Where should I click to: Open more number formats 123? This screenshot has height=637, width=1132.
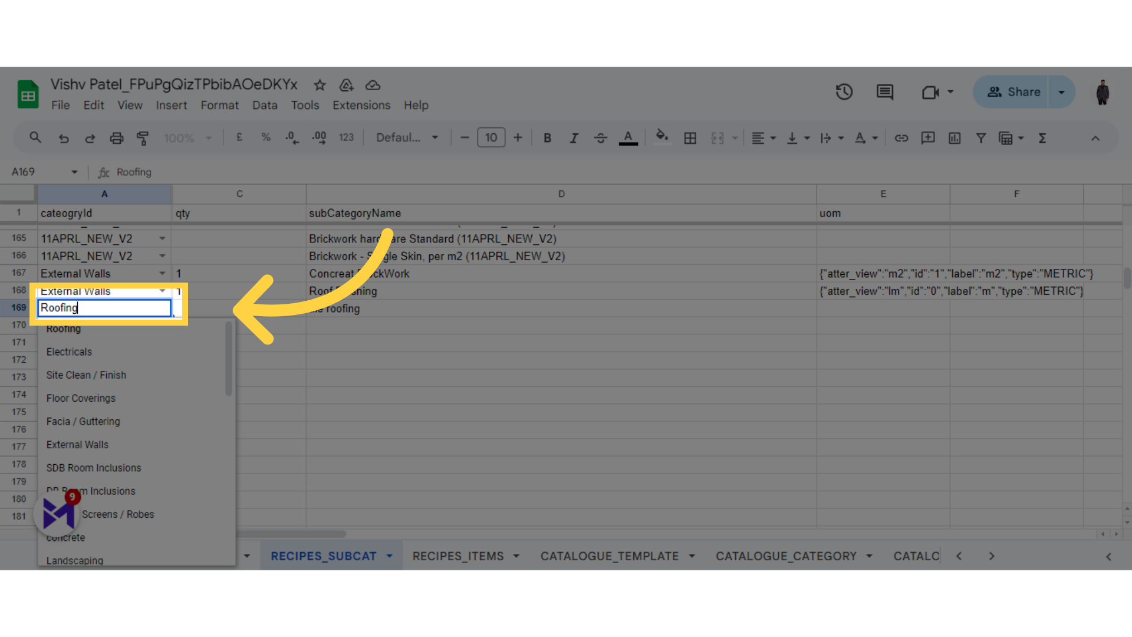(346, 137)
